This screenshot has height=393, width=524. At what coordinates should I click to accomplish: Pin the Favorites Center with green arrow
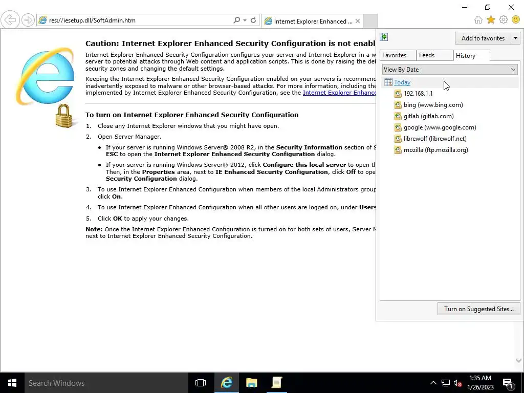pyautogui.click(x=384, y=37)
